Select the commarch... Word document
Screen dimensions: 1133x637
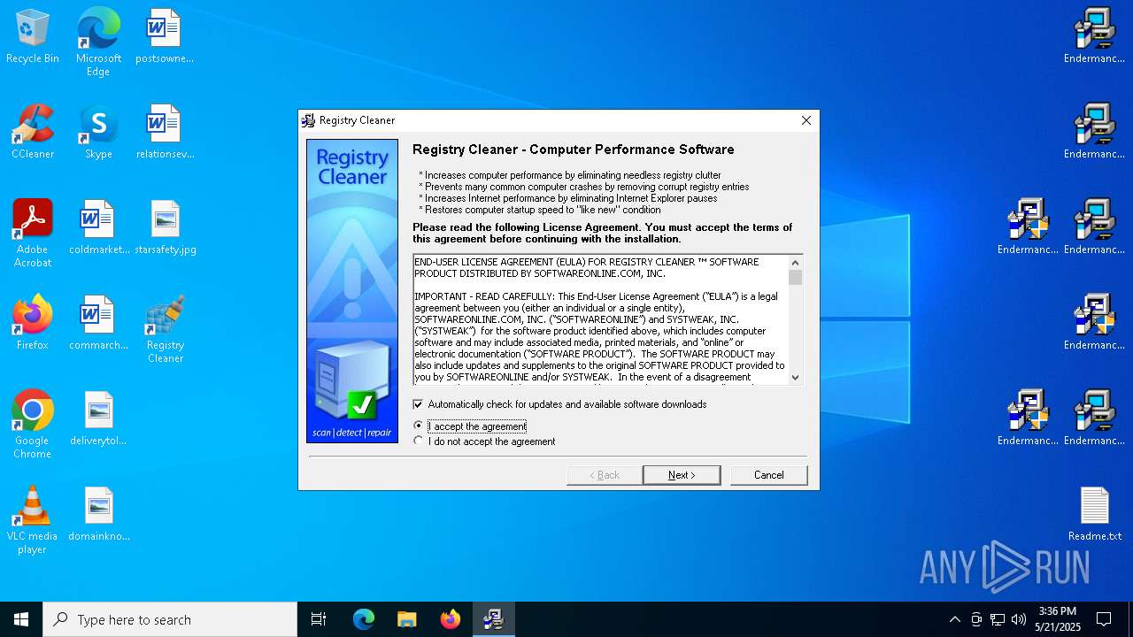point(98,323)
